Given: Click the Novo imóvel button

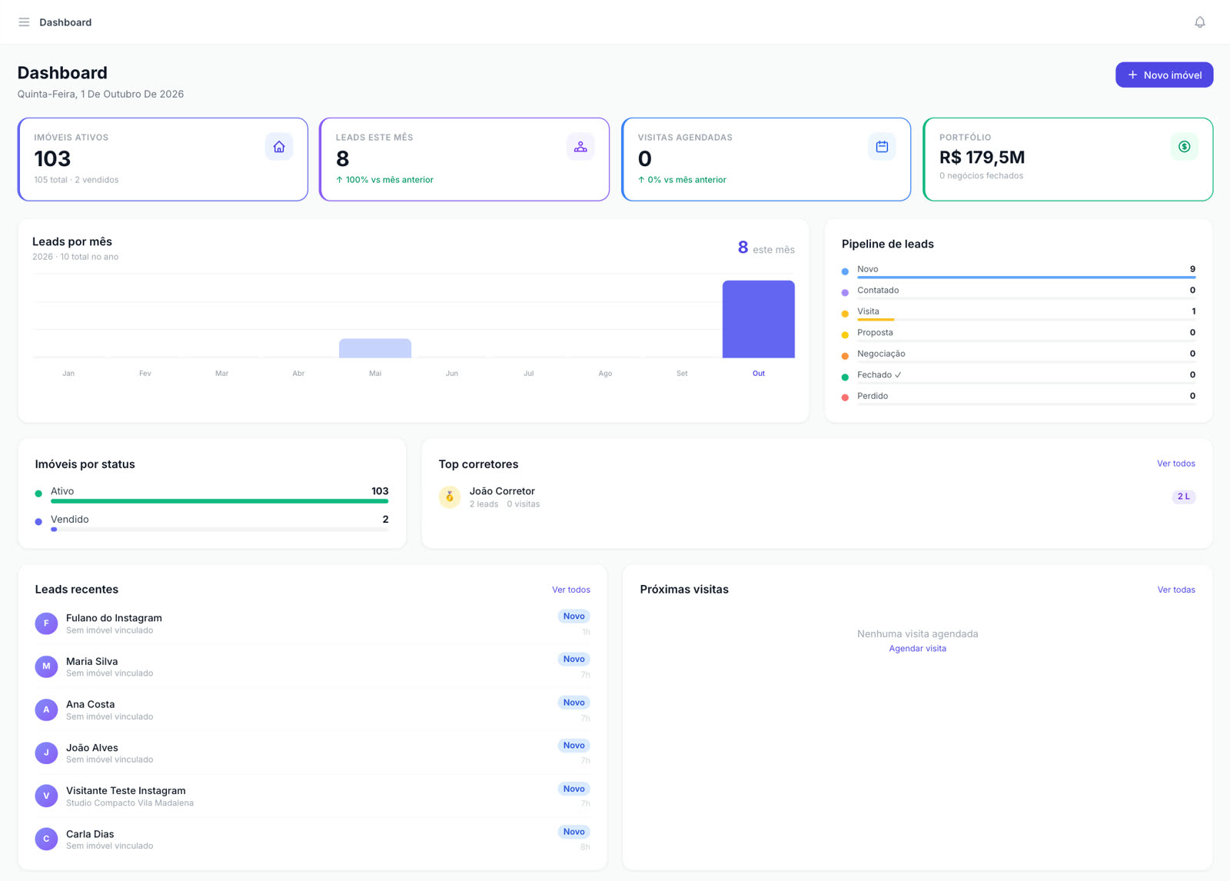Looking at the screenshot, I should point(1164,75).
